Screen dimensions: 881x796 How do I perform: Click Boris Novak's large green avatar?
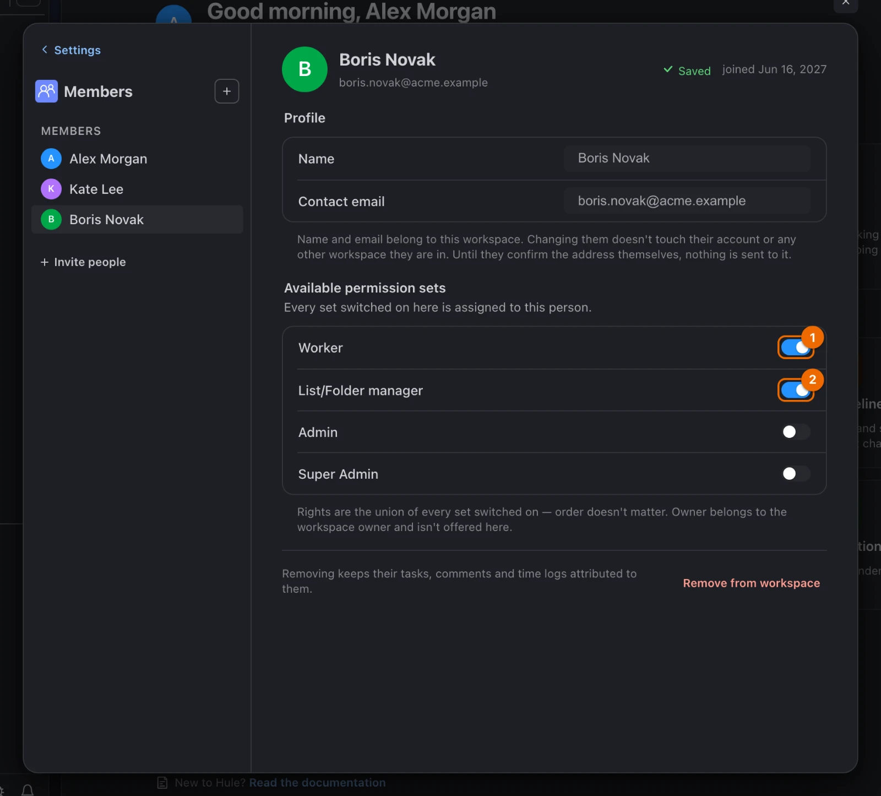(304, 69)
